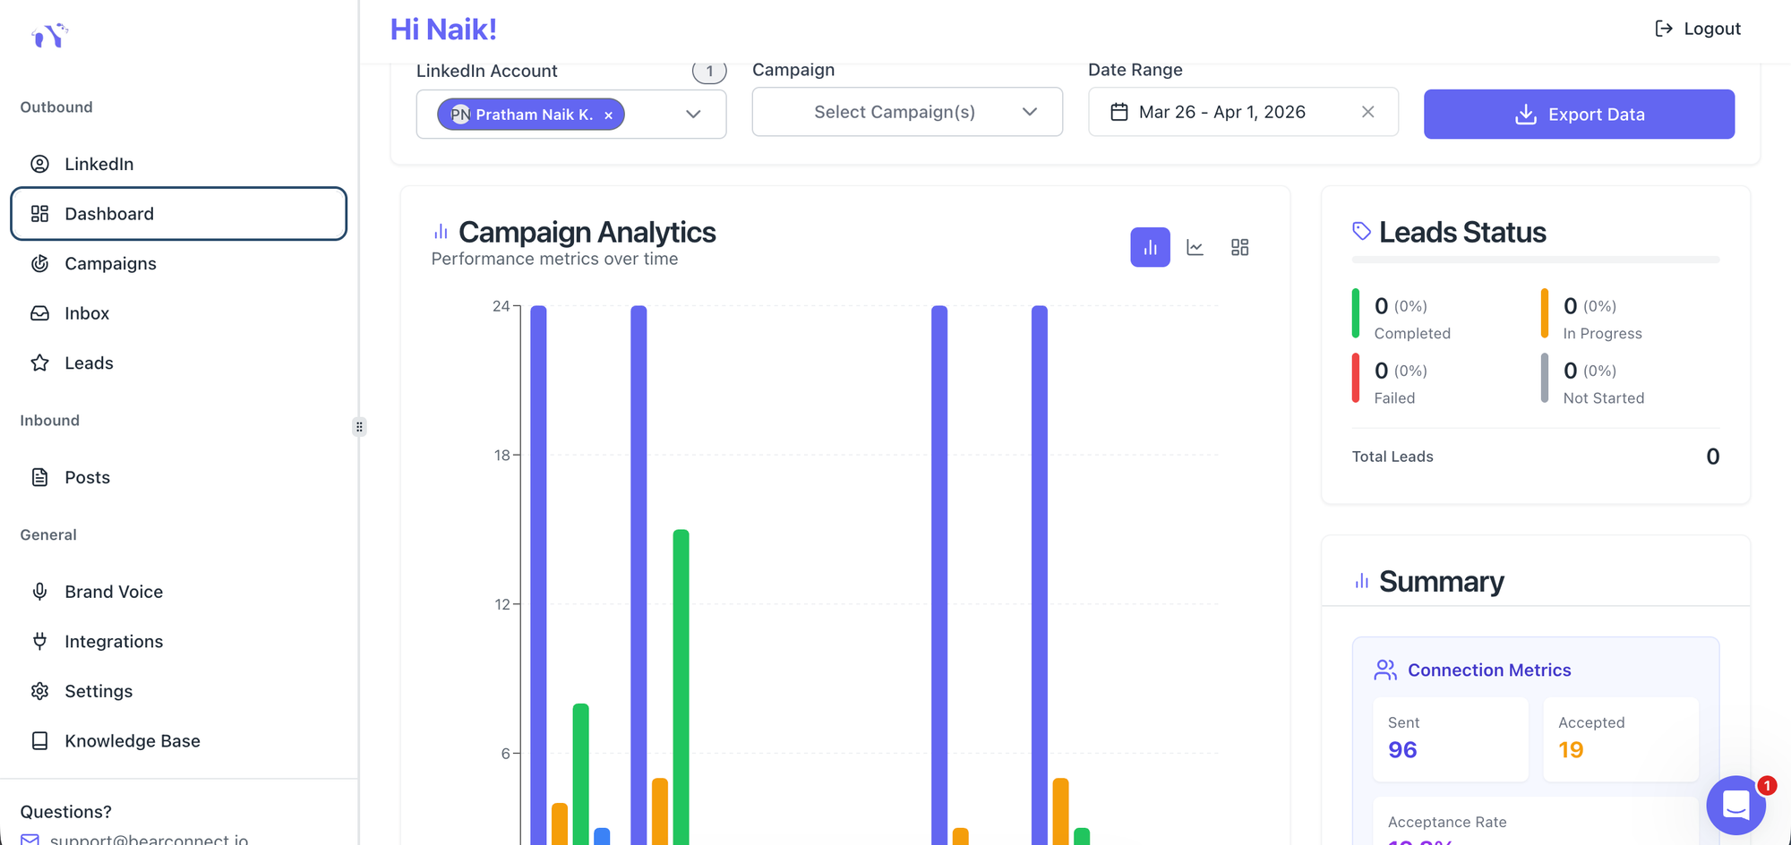Open Brand Voice microphone icon
This screenshot has height=845, width=1791.
tap(40, 592)
